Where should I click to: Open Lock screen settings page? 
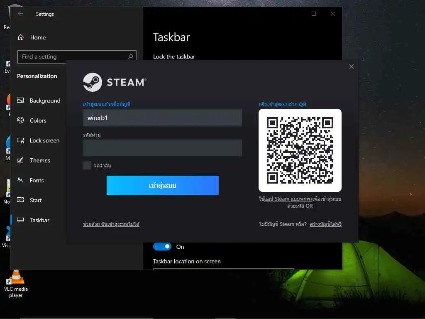38,140
